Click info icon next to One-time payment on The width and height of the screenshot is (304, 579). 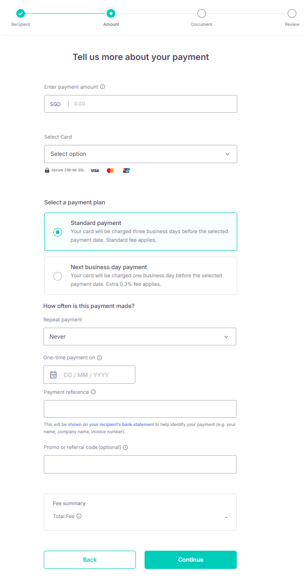[x=99, y=358]
